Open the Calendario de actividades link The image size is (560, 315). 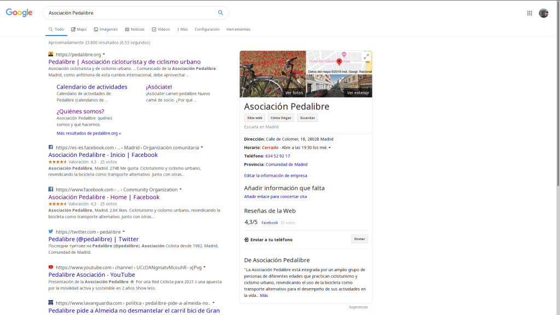point(92,87)
